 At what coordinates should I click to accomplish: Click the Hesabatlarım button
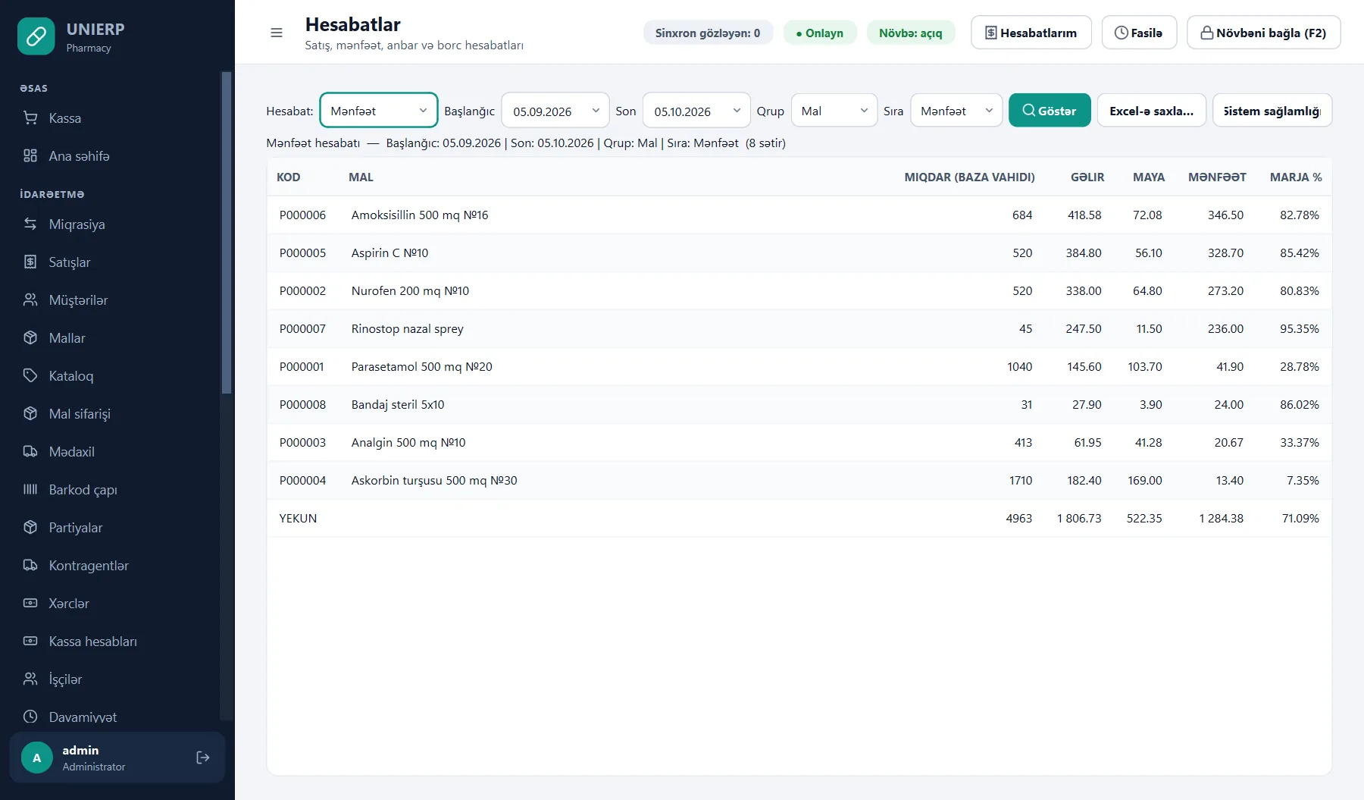pyautogui.click(x=1031, y=33)
